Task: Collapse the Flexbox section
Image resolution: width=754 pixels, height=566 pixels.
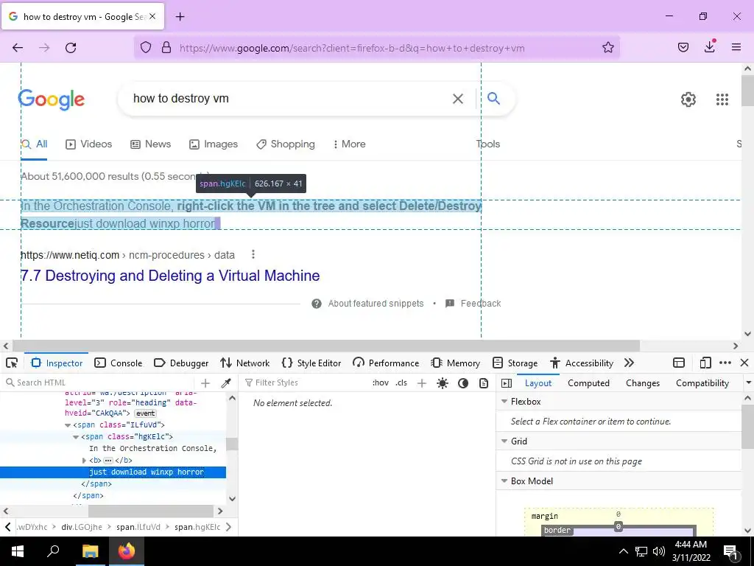Action: 504,402
